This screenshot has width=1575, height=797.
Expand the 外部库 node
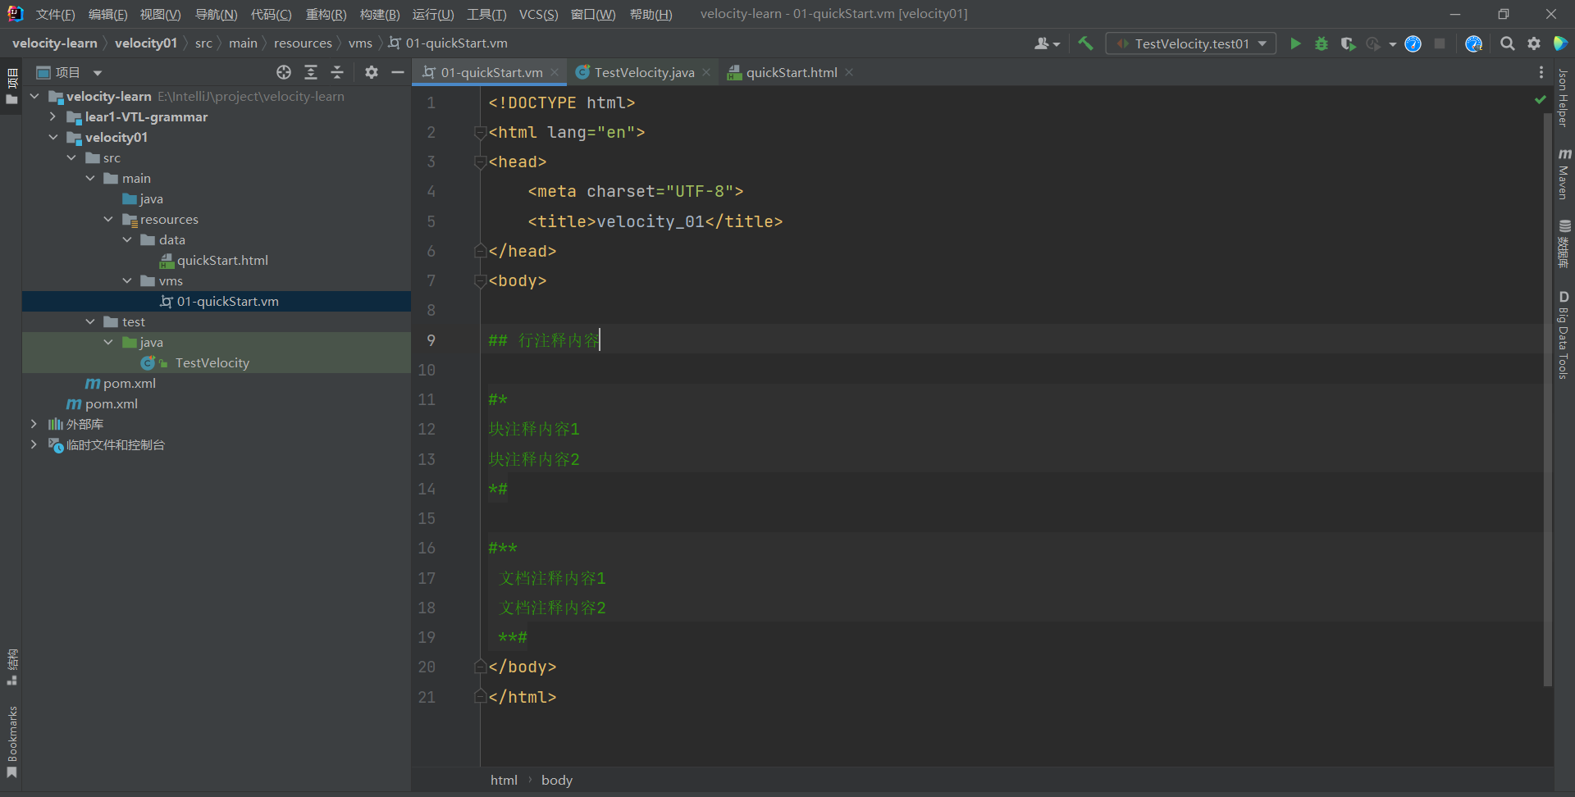coord(34,424)
